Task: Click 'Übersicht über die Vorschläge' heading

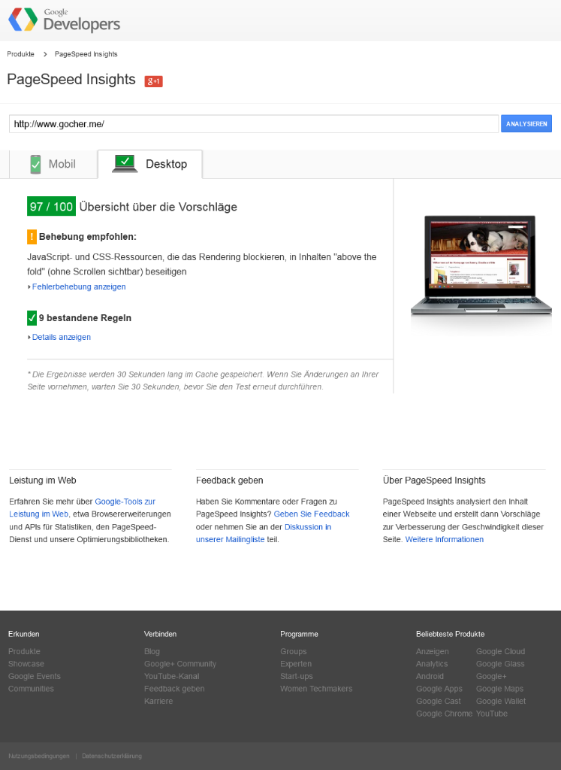Action: 158,207
